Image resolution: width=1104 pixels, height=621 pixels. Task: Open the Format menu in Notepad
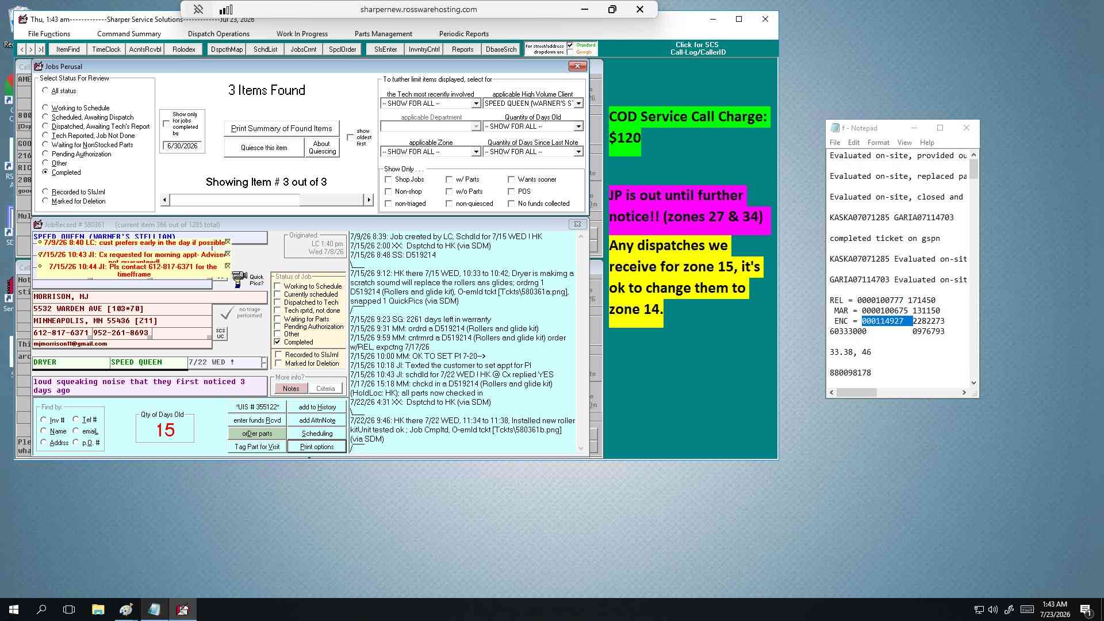878,143
